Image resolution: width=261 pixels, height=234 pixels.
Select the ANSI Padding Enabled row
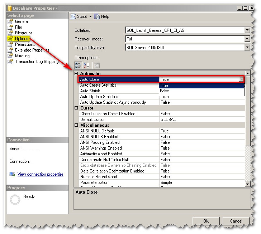[162, 142]
